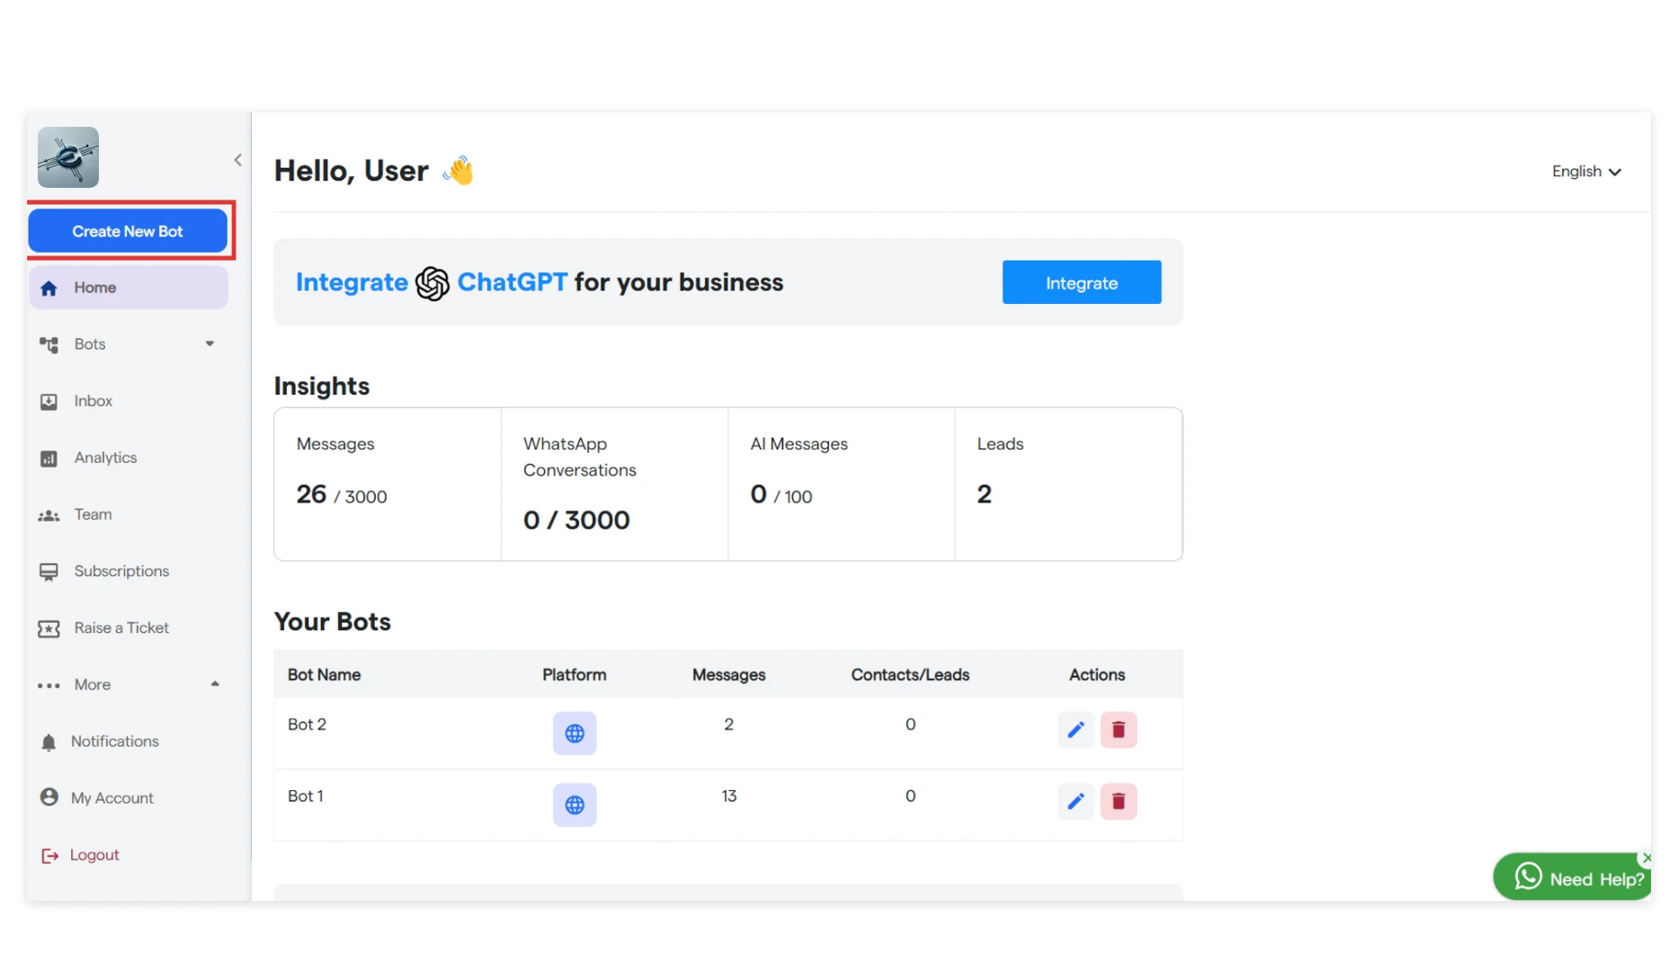Click the Need Help? WhatsApp button
1678x971 pixels.
1573,877
